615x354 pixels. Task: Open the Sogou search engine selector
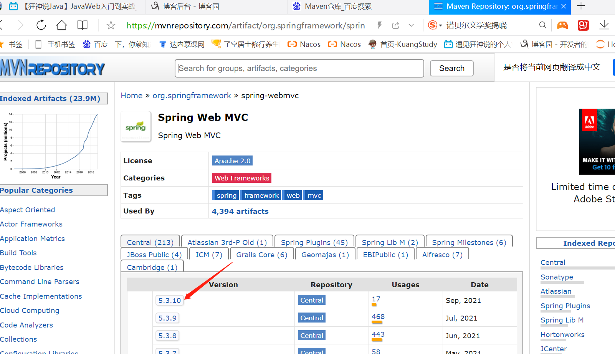[435, 25]
